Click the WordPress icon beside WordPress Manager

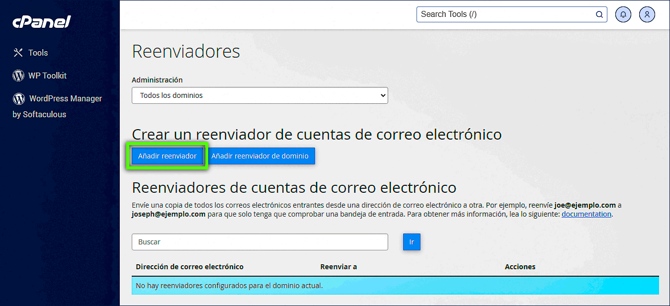[x=19, y=99]
